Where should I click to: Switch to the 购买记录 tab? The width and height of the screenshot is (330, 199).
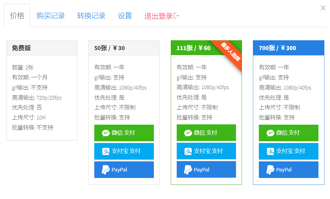pos(50,16)
